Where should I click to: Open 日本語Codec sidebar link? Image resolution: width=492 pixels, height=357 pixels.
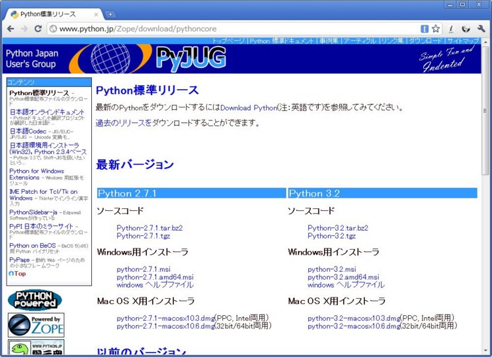click(x=28, y=131)
